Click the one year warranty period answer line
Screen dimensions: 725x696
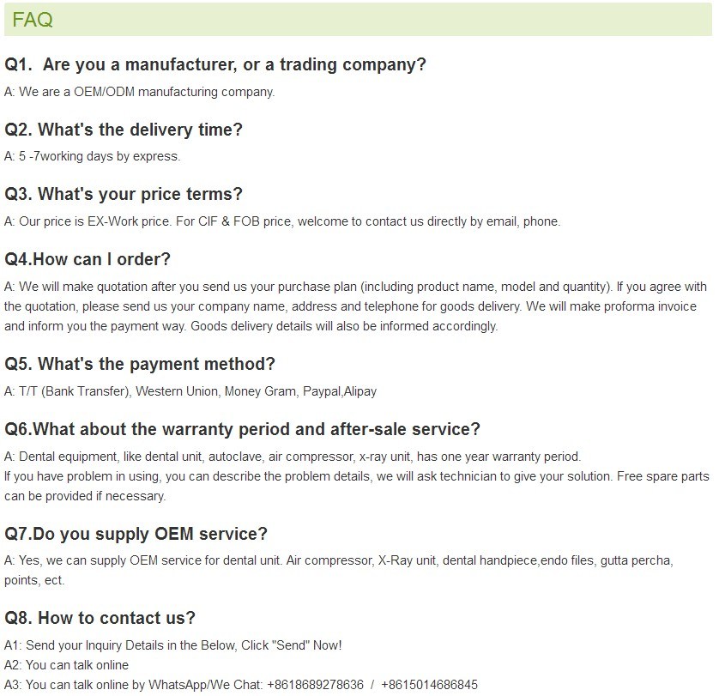[293, 457]
